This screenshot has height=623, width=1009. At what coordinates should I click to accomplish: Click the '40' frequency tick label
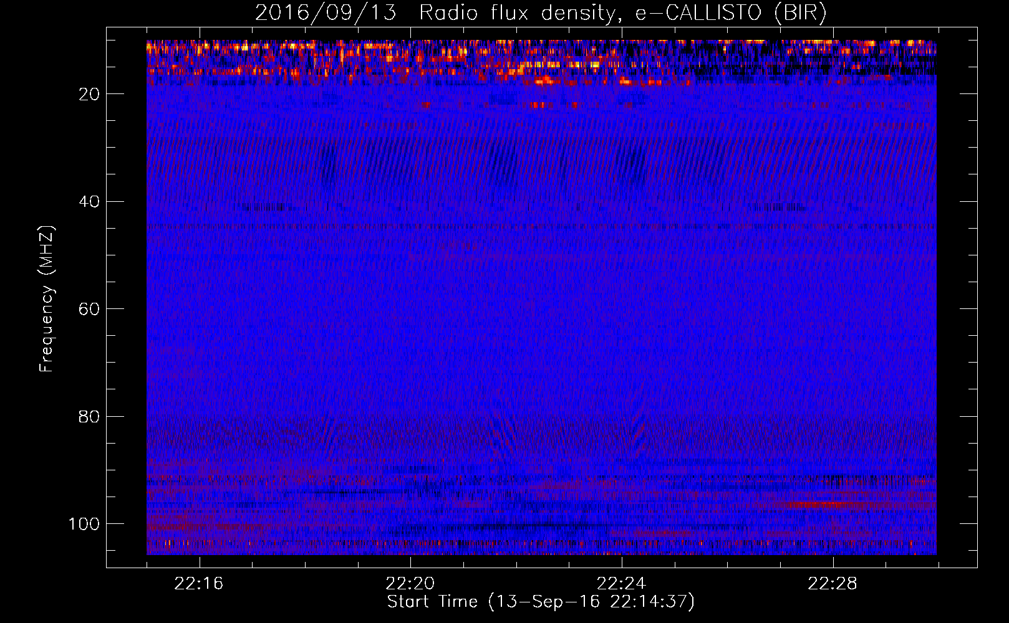pos(90,202)
